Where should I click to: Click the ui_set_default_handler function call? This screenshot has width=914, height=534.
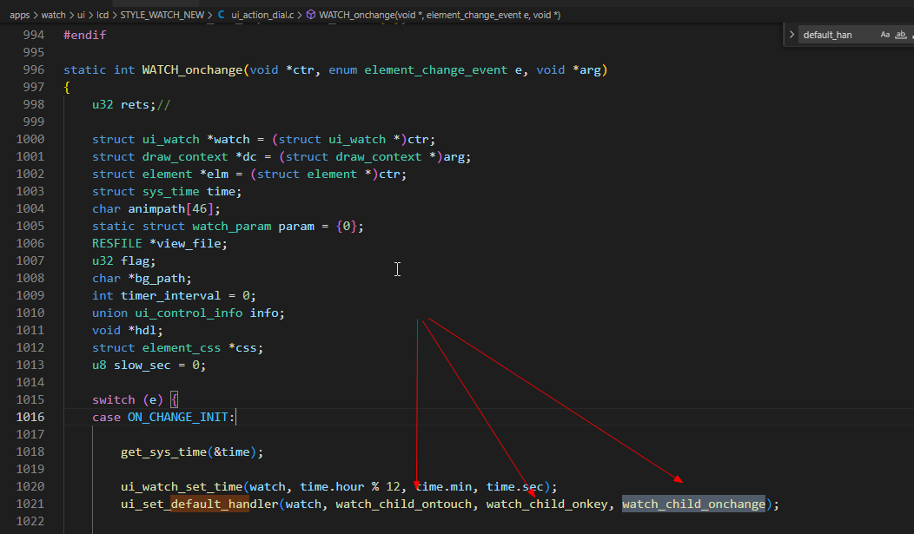click(199, 504)
